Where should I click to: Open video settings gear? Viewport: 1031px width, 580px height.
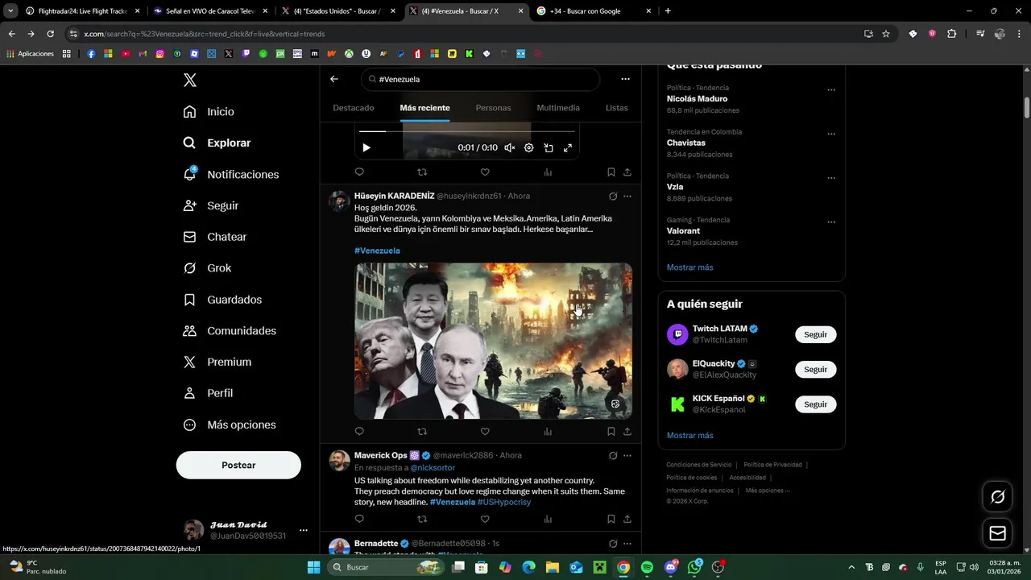(x=529, y=147)
